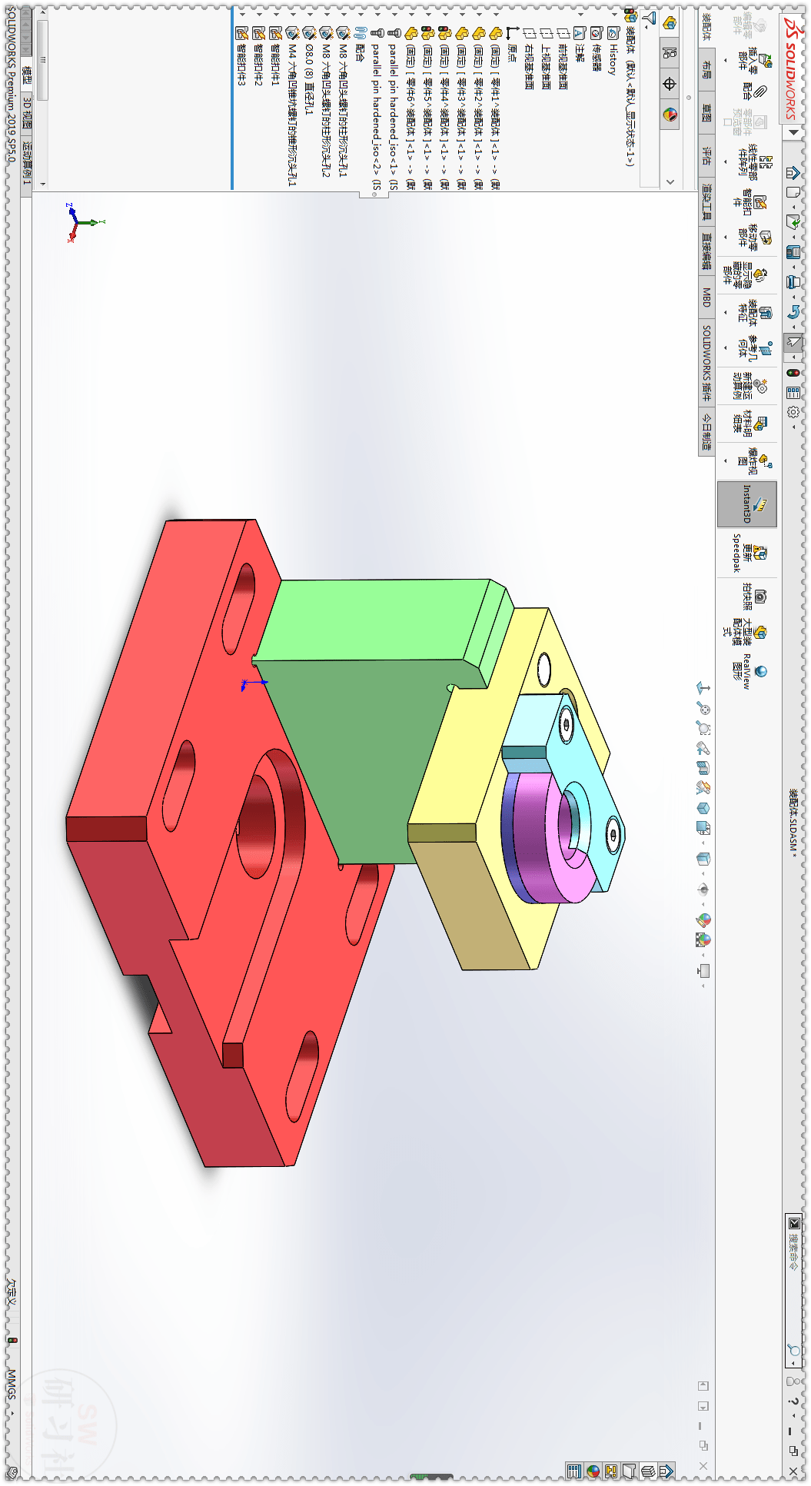The image size is (811, 1486).
Task: Select parallel pin hardened_iso<1> tree item
Action: click(x=394, y=108)
